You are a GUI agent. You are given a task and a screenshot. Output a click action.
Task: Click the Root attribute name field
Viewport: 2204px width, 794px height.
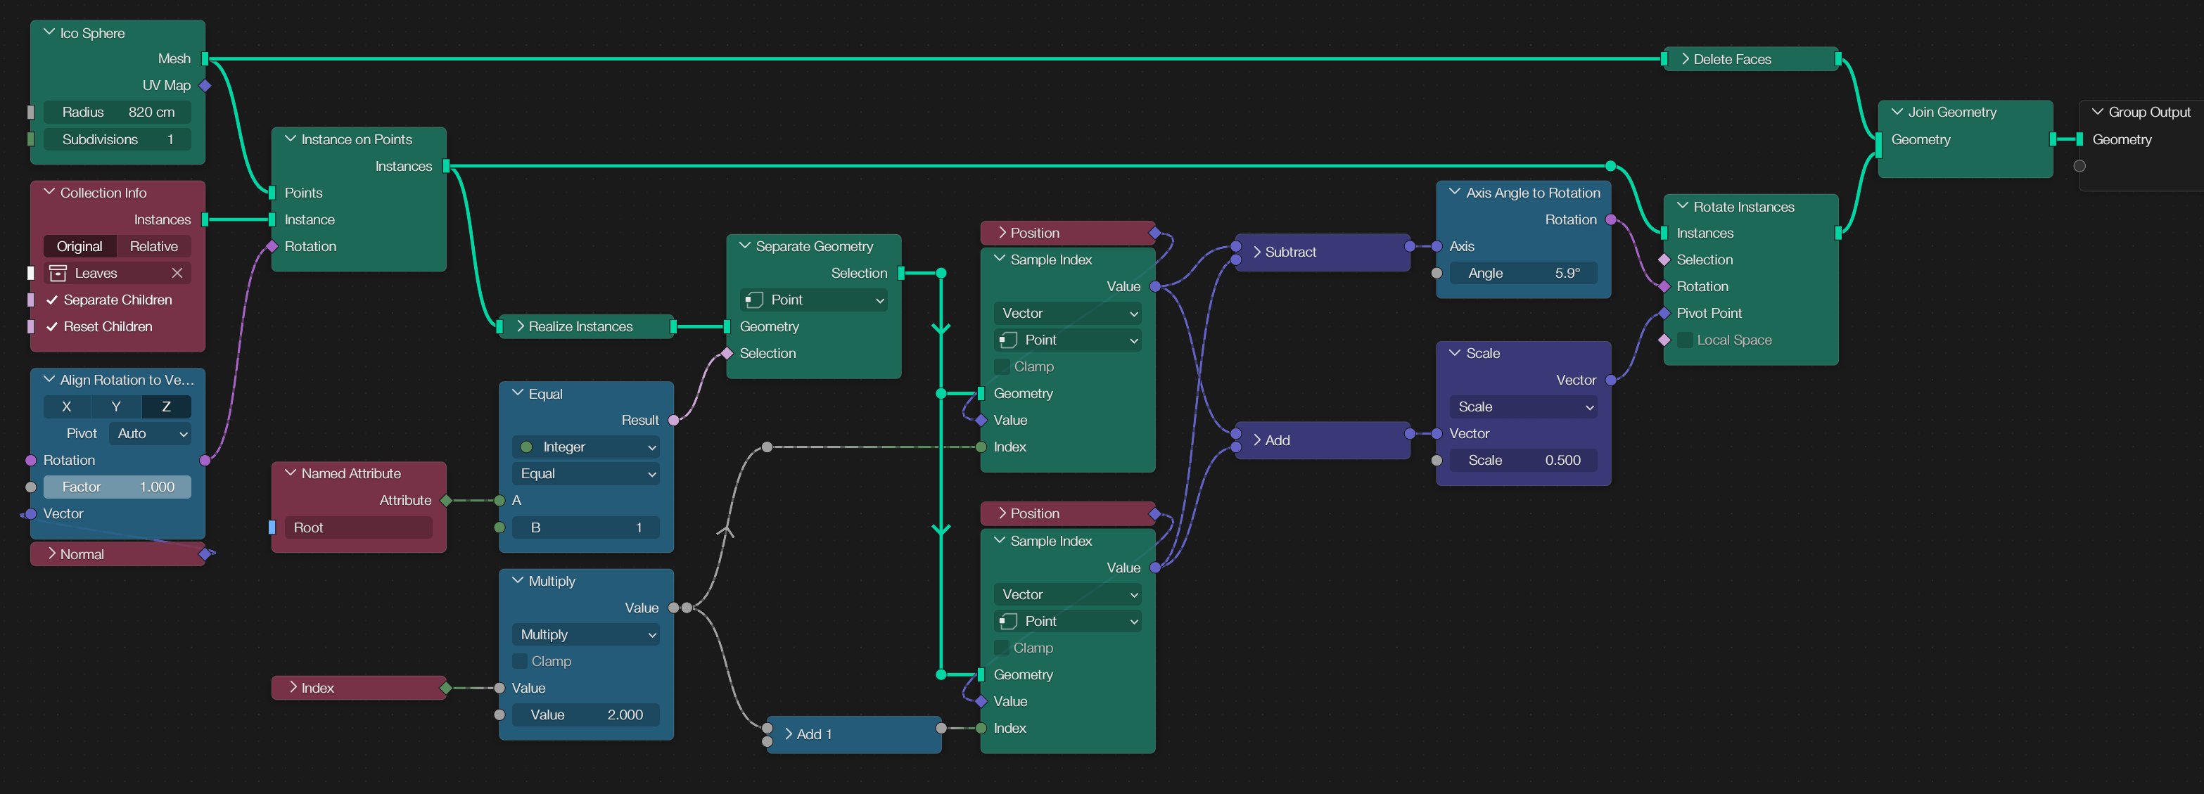tap(359, 527)
